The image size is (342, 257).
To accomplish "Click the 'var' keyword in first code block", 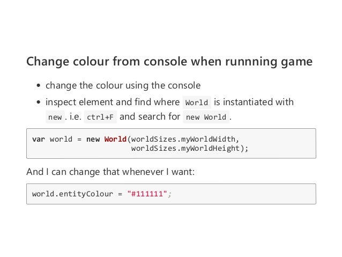I will click(x=39, y=139).
